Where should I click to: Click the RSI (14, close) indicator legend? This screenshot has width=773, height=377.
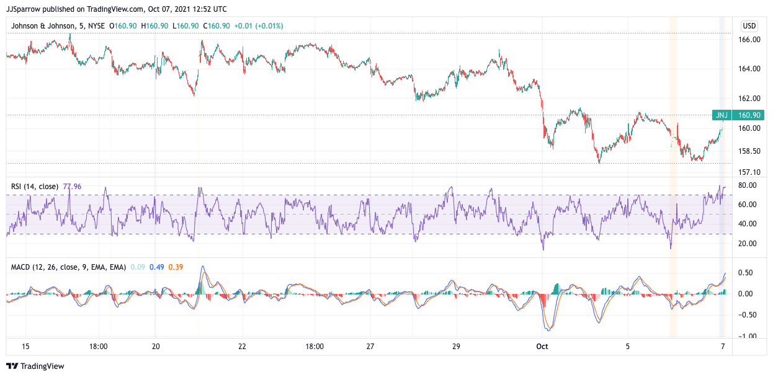point(35,186)
